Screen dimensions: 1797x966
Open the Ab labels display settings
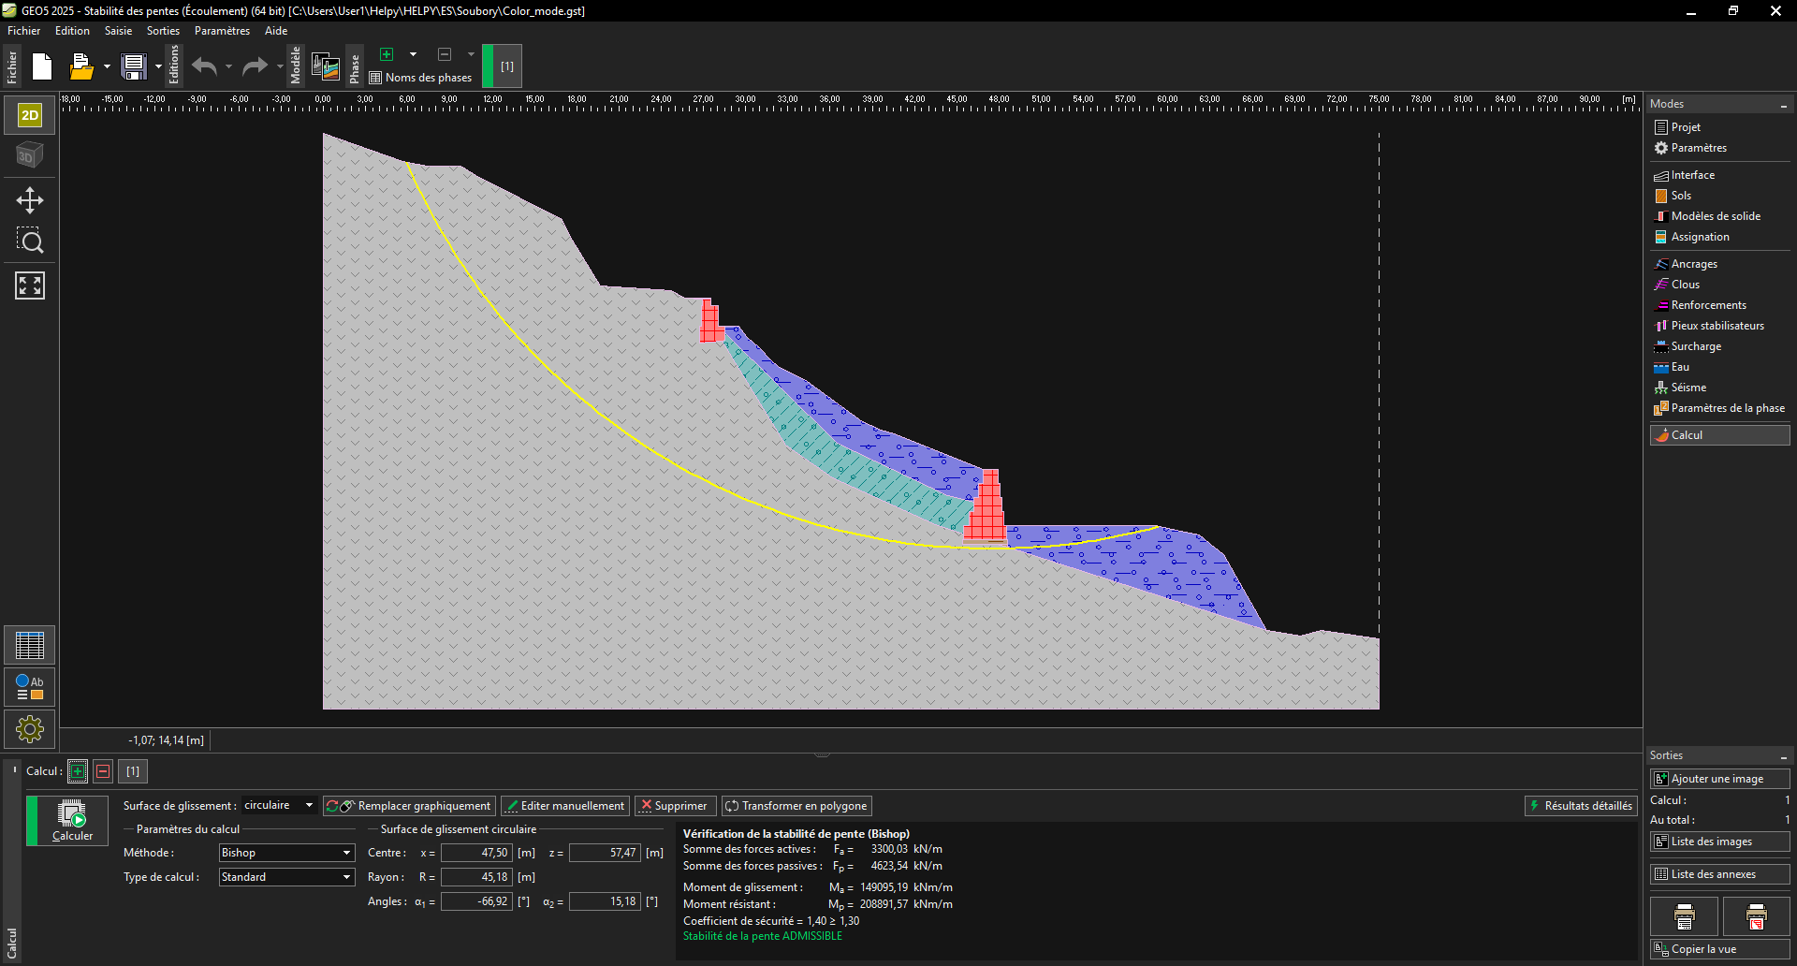(x=30, y=687)
